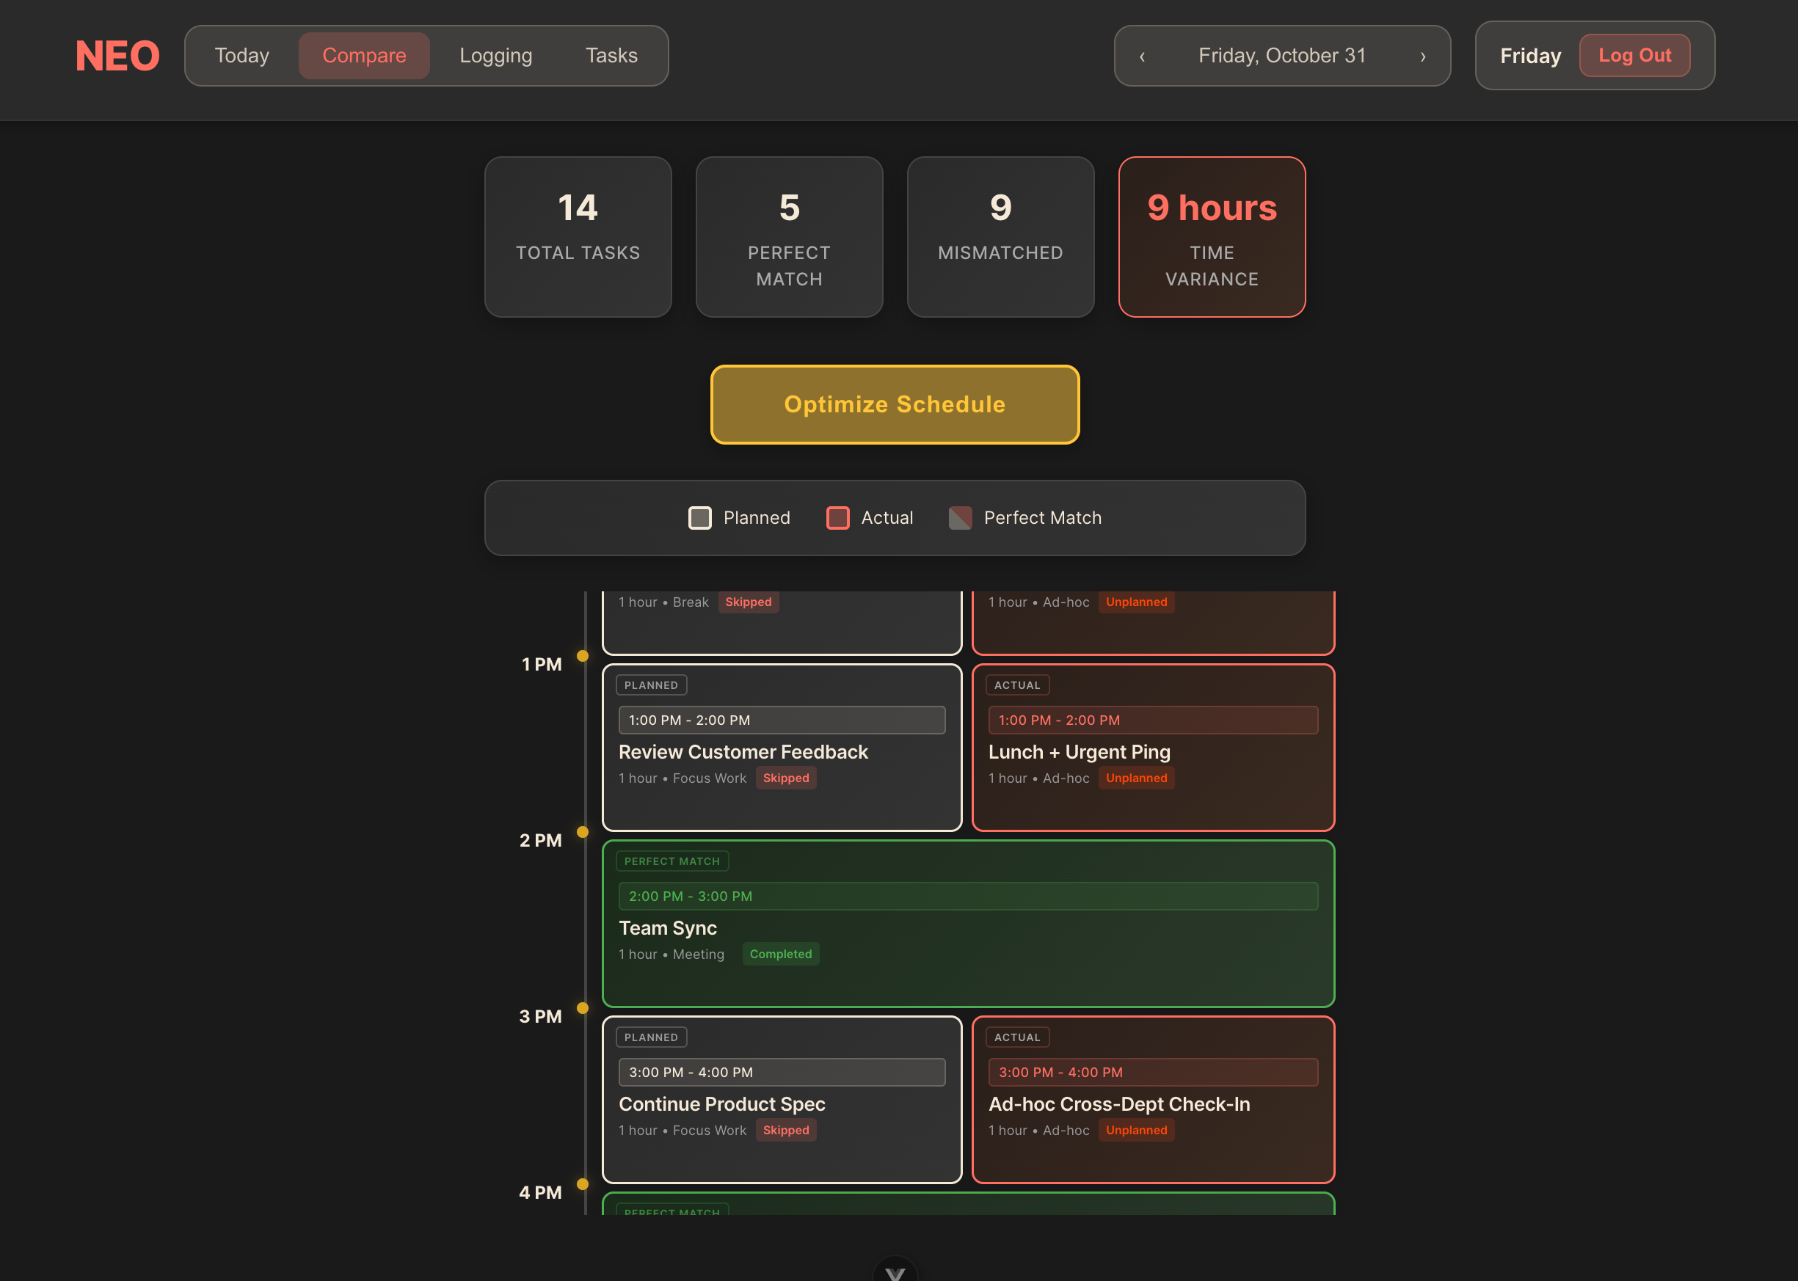The height and width of the screenshot is (1281, 1798).
Task: Open the Tasks tab
Action: 611,56
